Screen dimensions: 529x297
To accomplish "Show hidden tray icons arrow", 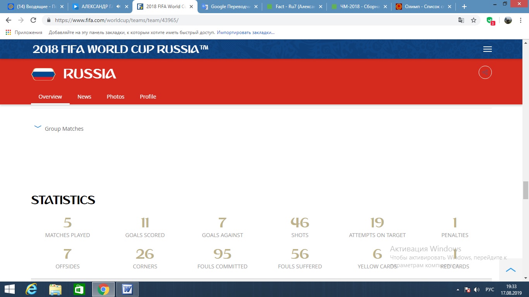I will click(x=458, y=290).
